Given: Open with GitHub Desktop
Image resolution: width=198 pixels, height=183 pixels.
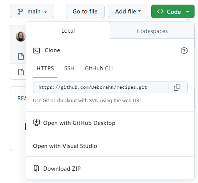Looking at the screenshot, I should tap(110, 123).
